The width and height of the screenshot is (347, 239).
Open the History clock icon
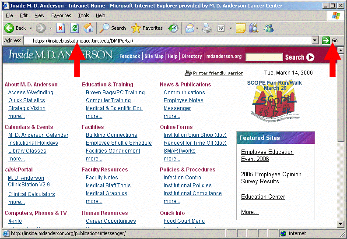click(x=173, y=28)
